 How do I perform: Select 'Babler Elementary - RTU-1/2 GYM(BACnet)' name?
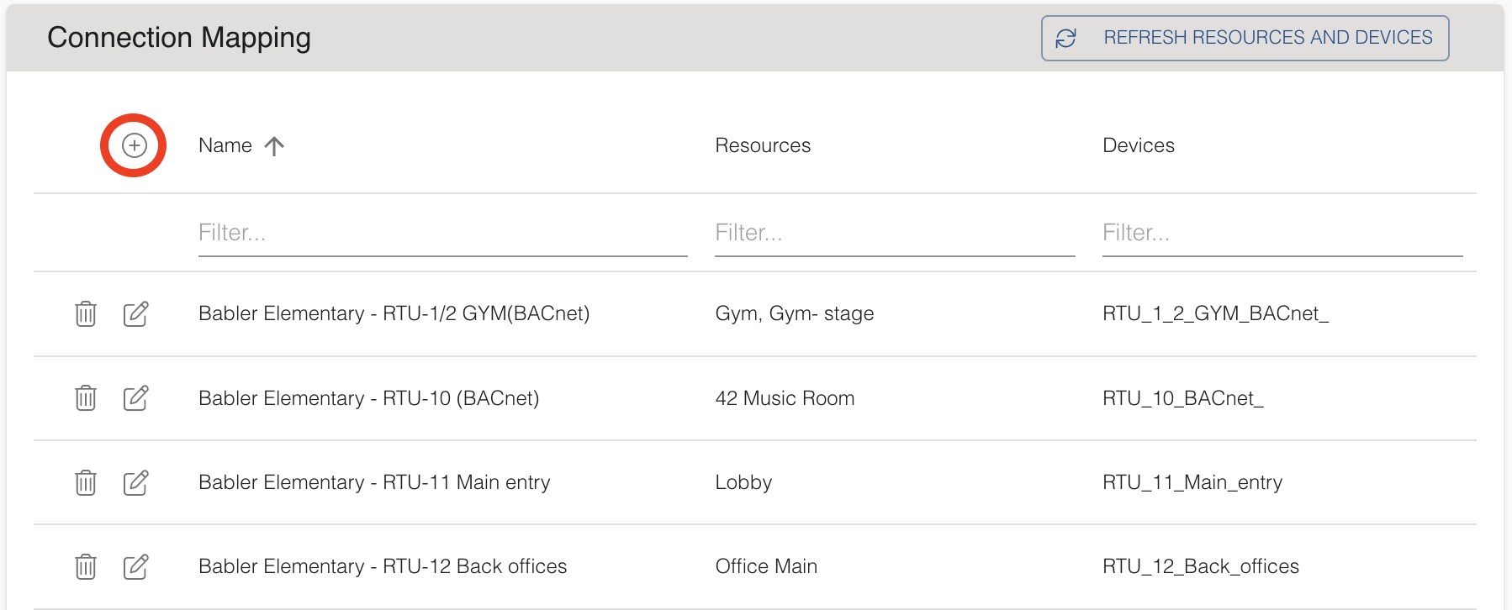pyautogui.click(x=394, y=313)
